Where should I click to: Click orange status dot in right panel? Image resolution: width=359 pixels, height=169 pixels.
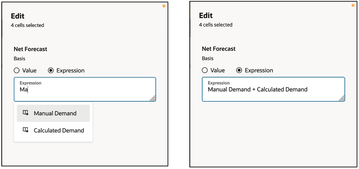coord(353,5)
